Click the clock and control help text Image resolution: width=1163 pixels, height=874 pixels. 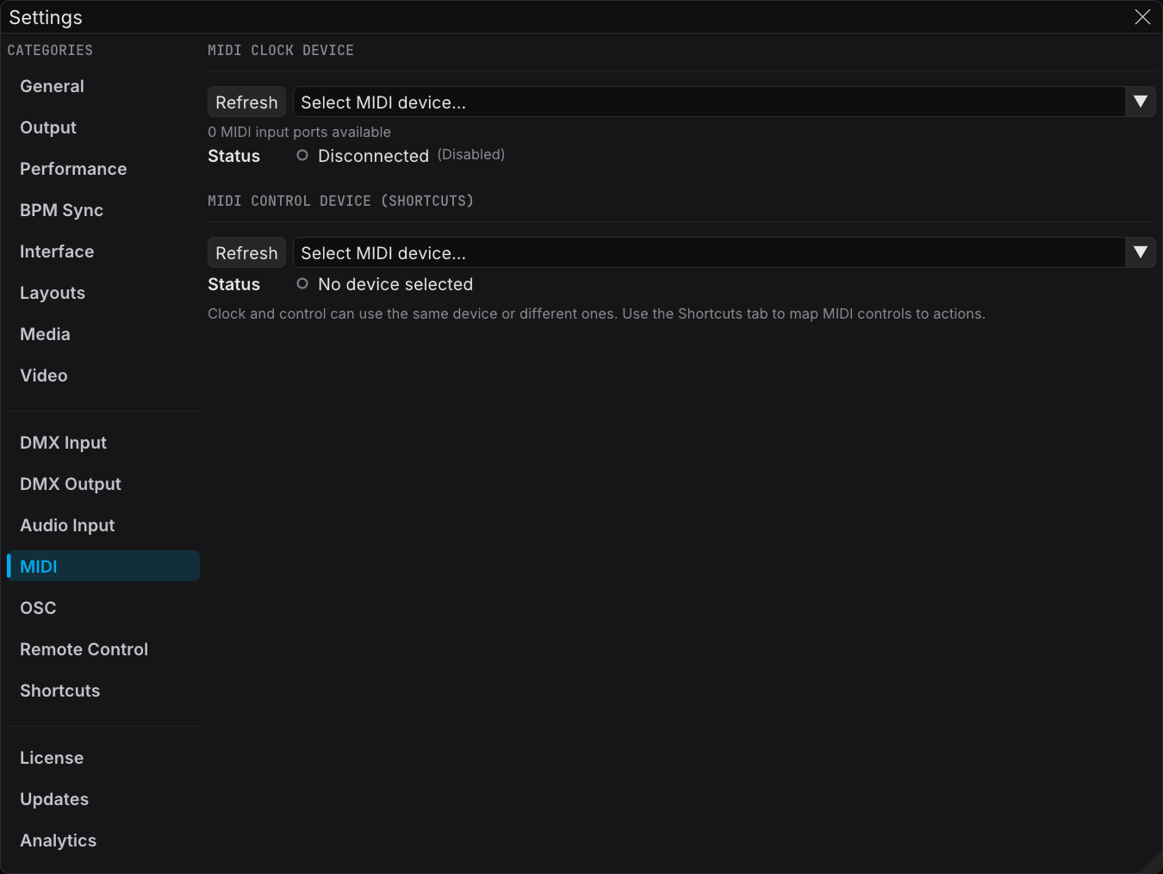click(x=596, y=314)
